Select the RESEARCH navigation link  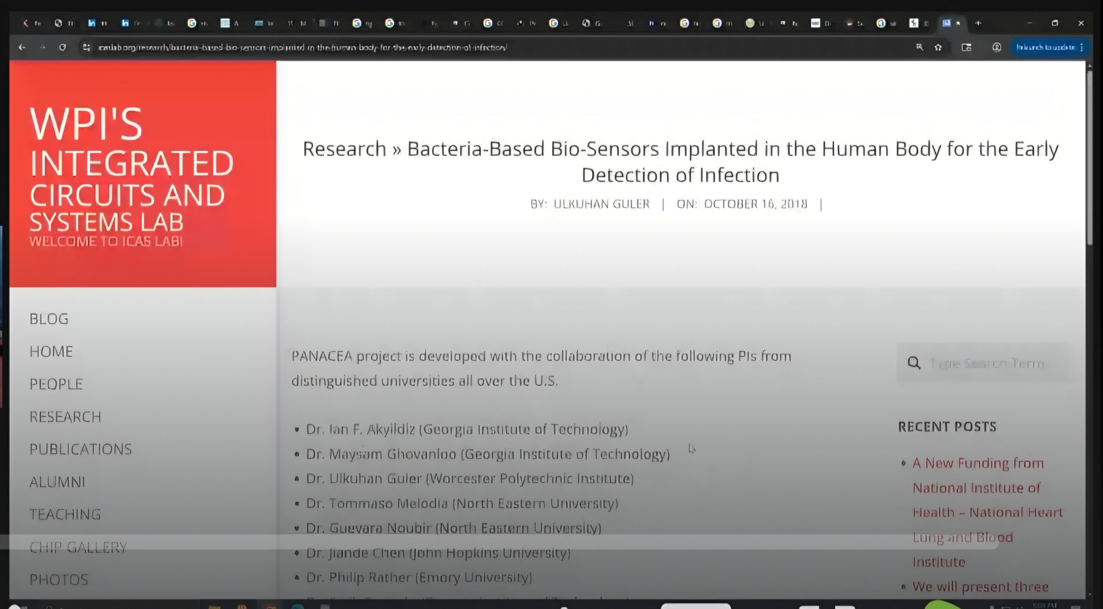(x=65, y=417)
